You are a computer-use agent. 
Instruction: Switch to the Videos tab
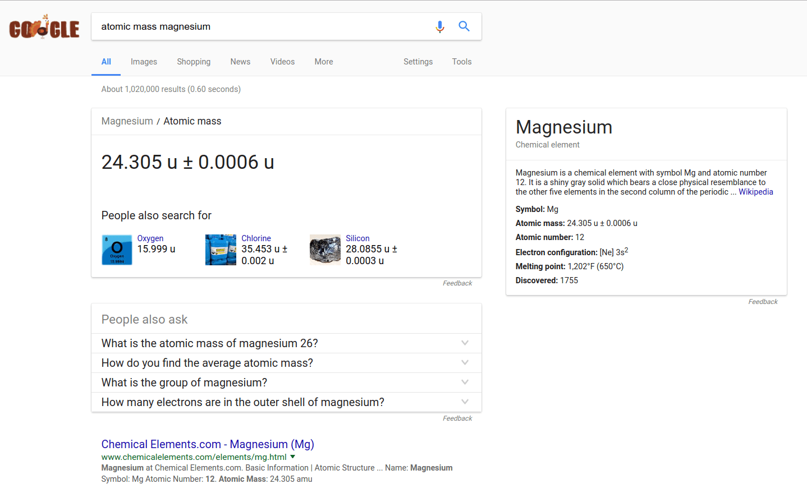[282, 62]
